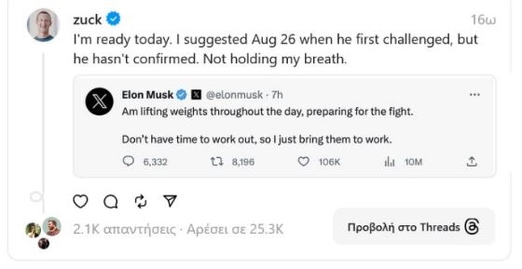The height and width of the screenshot is (269, 522).
Task: Click zuck's blue verified badge
Action: click(x=114, y=19)
